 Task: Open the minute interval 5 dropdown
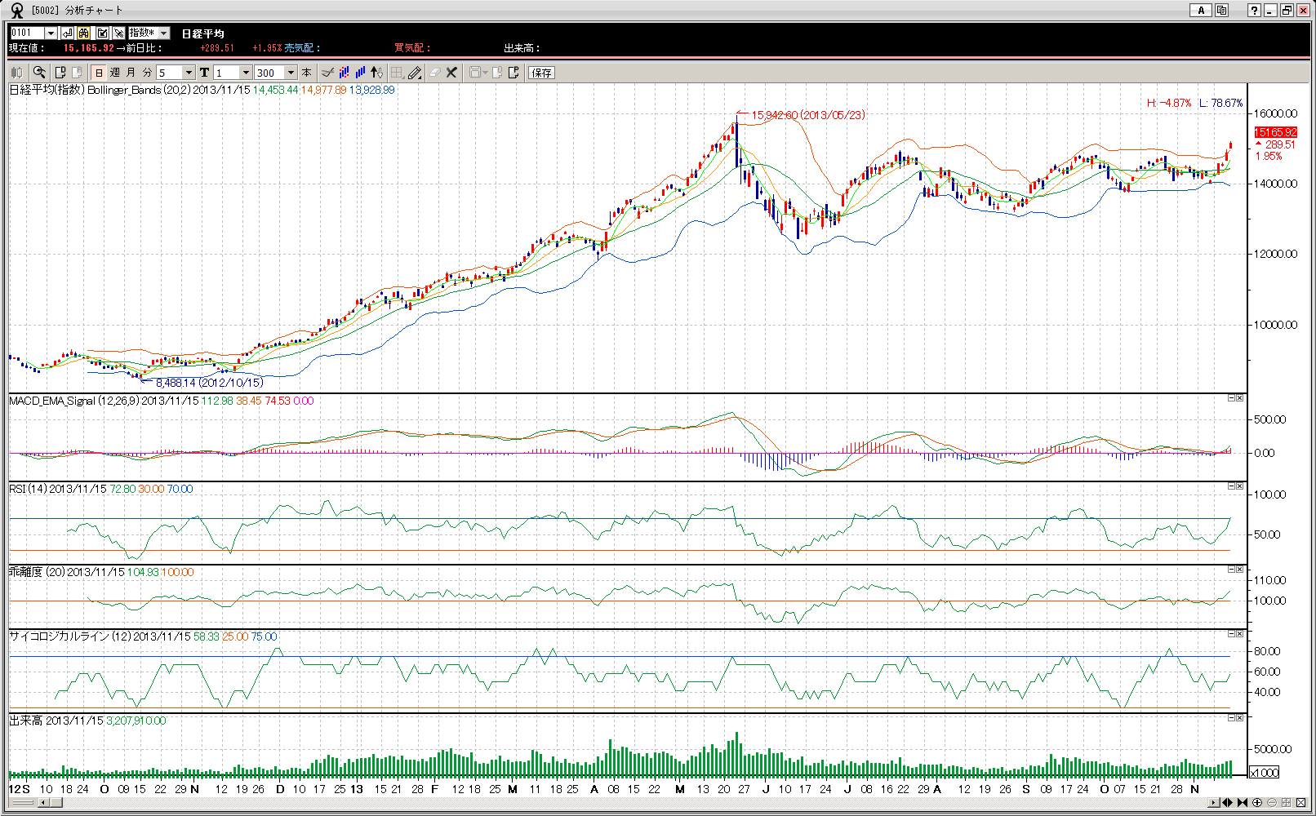click(x=189, y=73)
